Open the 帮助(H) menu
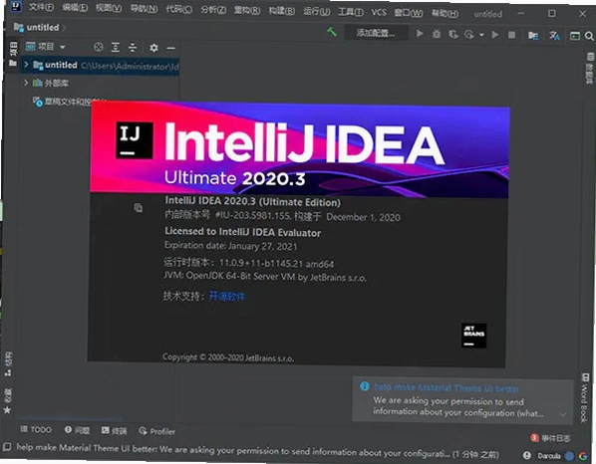Viewport: 596px width, 464px height. click(x=445, y=14)
